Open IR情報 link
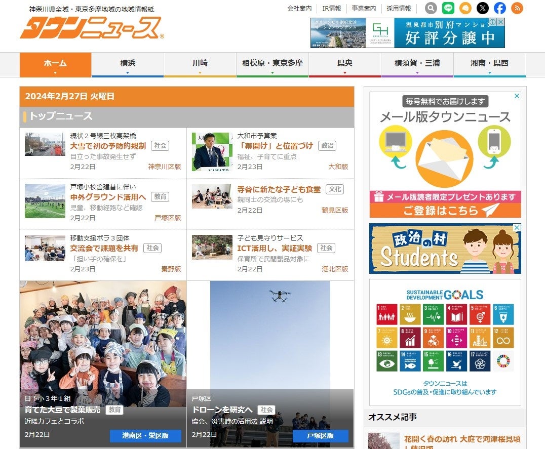 point(332,8)
